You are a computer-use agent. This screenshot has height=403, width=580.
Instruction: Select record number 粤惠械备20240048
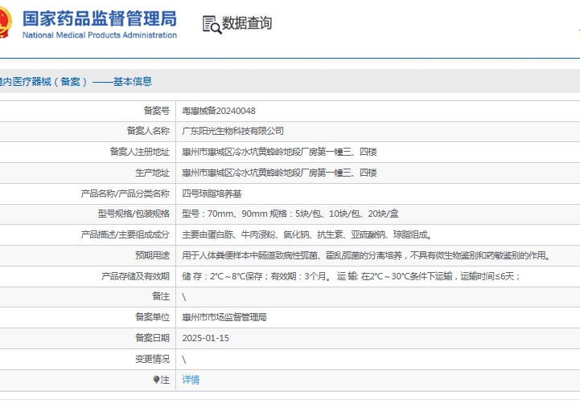click(x=219, y=111)
